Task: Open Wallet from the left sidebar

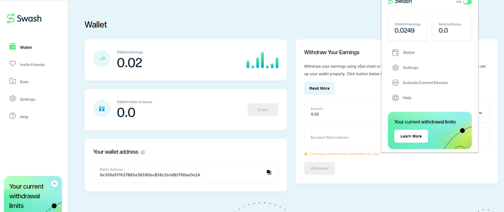Action: coord(26,47)
